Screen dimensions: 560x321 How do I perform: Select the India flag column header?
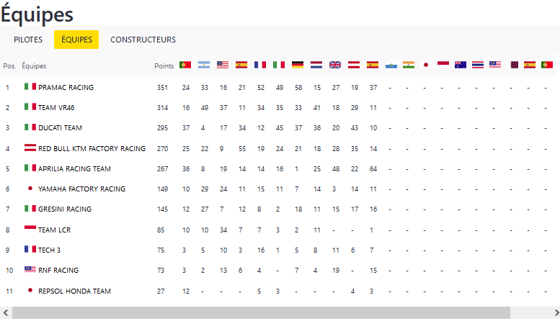click(409, 65)
